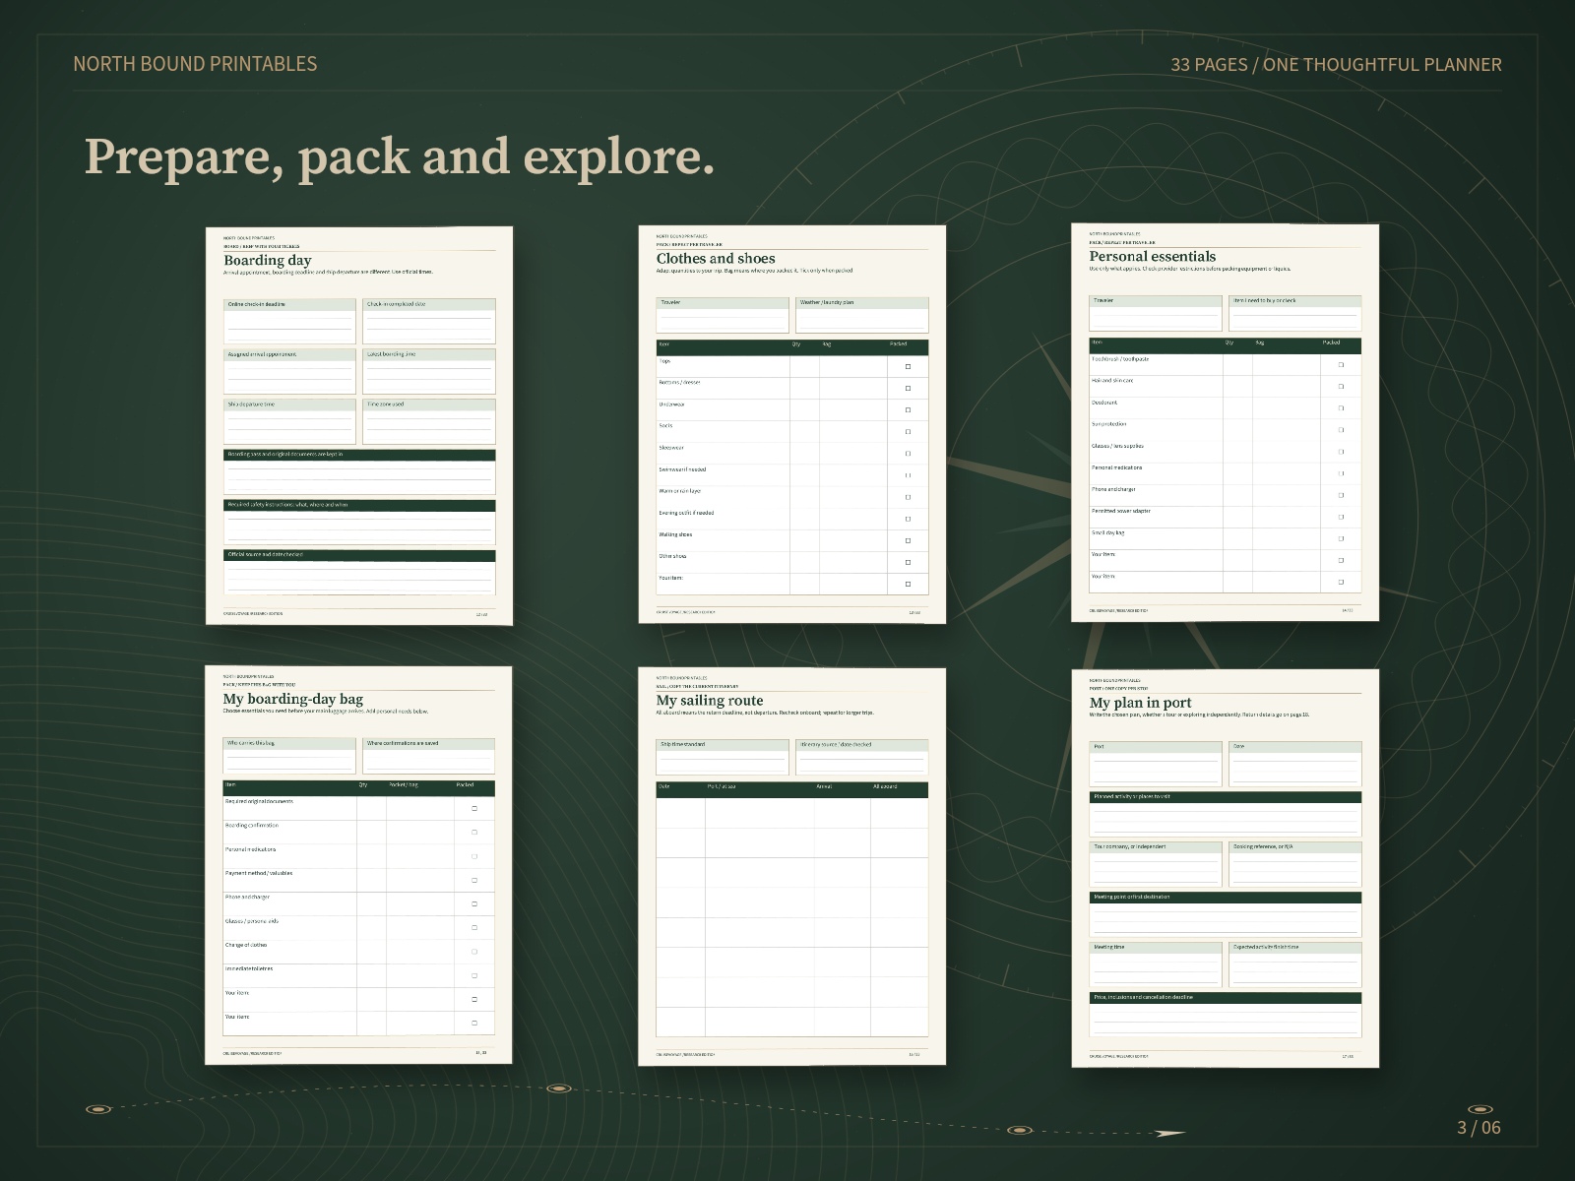Tick the Packed checkbox for Small day bag
Image resolution: width=1575 pixels, height=1181 pixels.
point(1341,538)
